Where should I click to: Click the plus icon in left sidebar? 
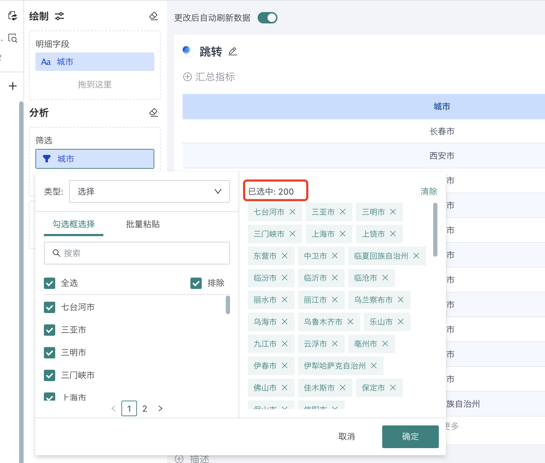click(x=12, y=86)
